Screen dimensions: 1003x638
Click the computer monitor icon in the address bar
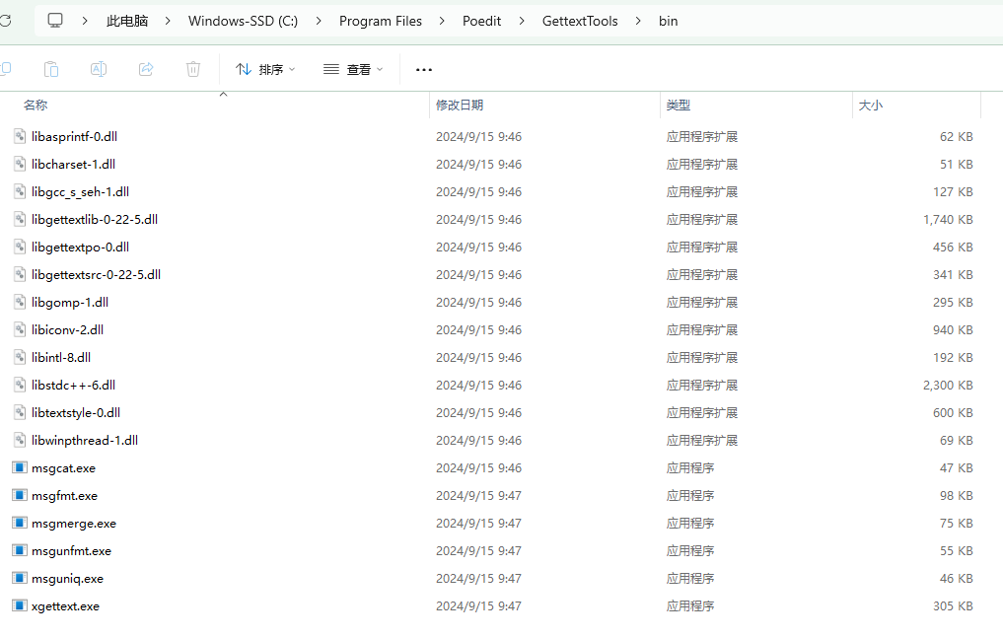[55, 21]
